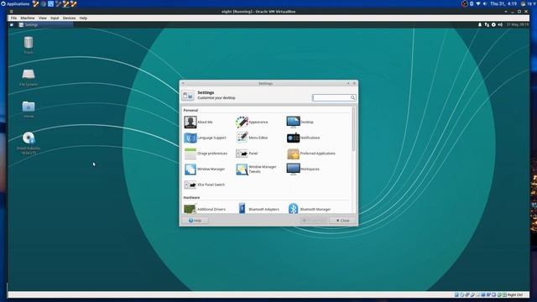Click guest panel notification bell icon
This screenshot has width=537, height=302.
(480, 24)
